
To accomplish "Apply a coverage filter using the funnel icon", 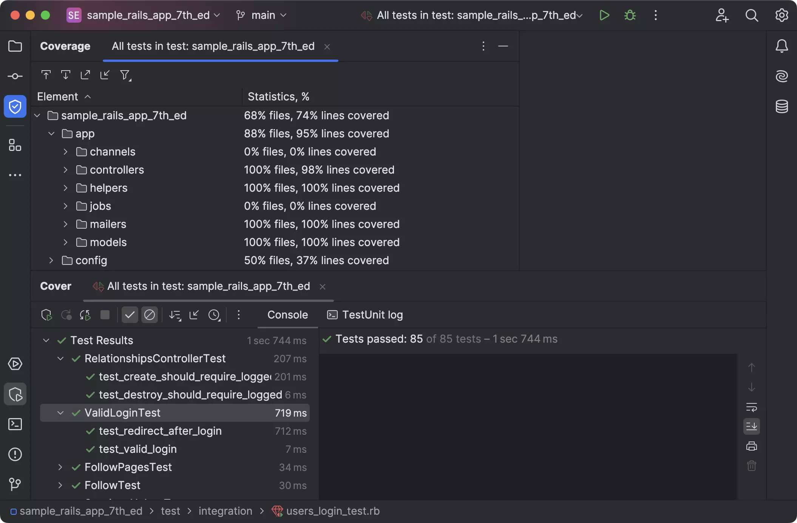I will click(125, 75).
